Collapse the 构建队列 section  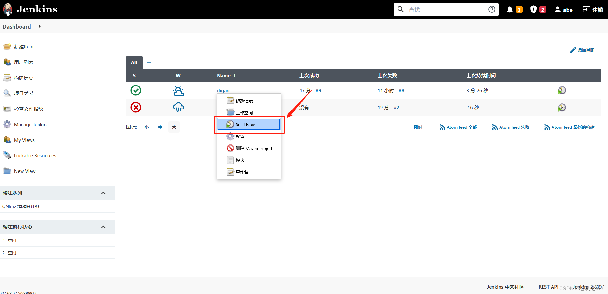(x=103, y=193)
